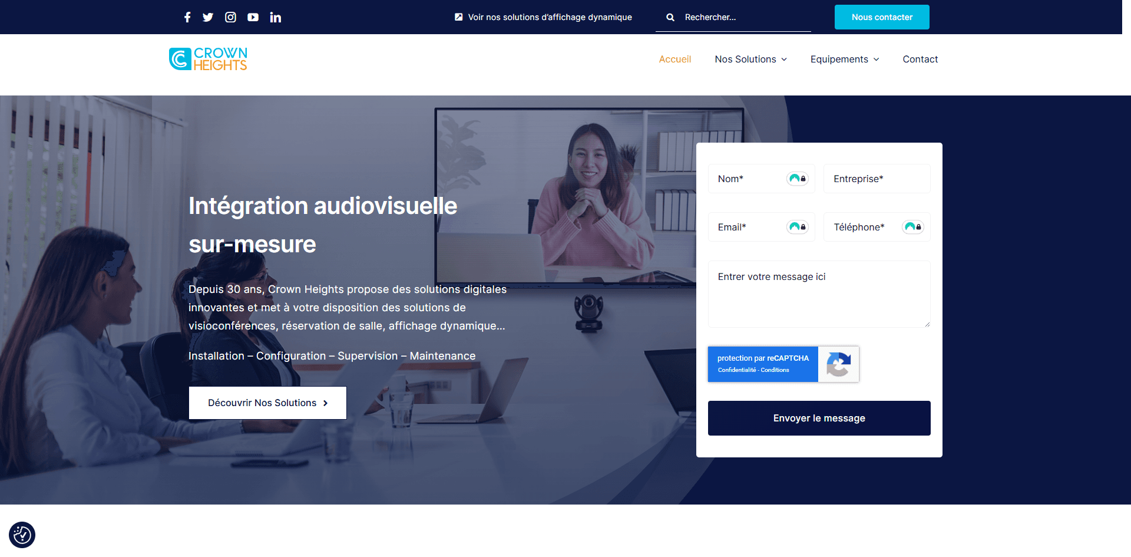Image resolution: width=1131 pixels, height=557 pixels.
Task: Click password manager icon in Téléphone field
Action: pyautogui.click(x=912, y=227)
